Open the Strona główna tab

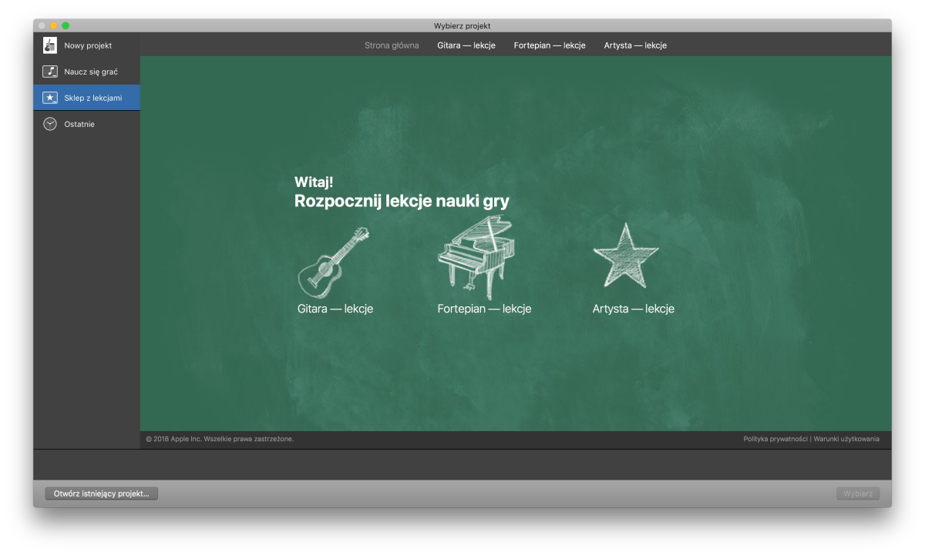[x=392, y=45]
